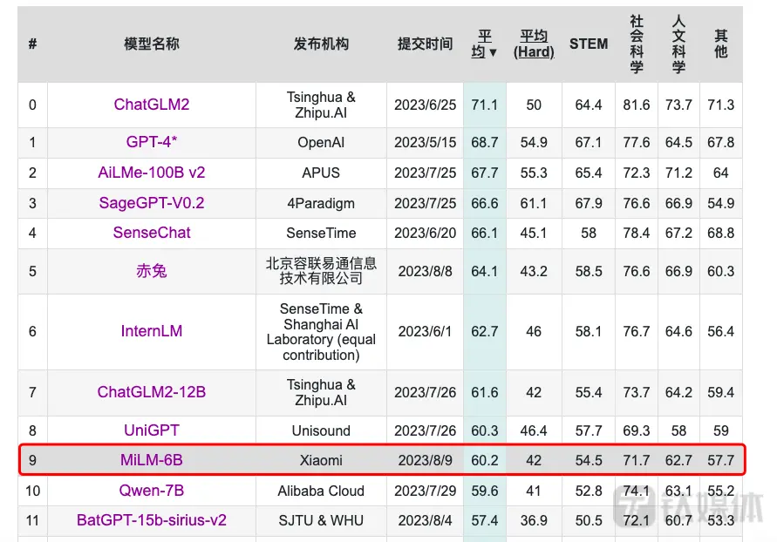This screenshot has height=542, width=777.
Task: Sort by the 平均 column header
Action: click(484, 44)
